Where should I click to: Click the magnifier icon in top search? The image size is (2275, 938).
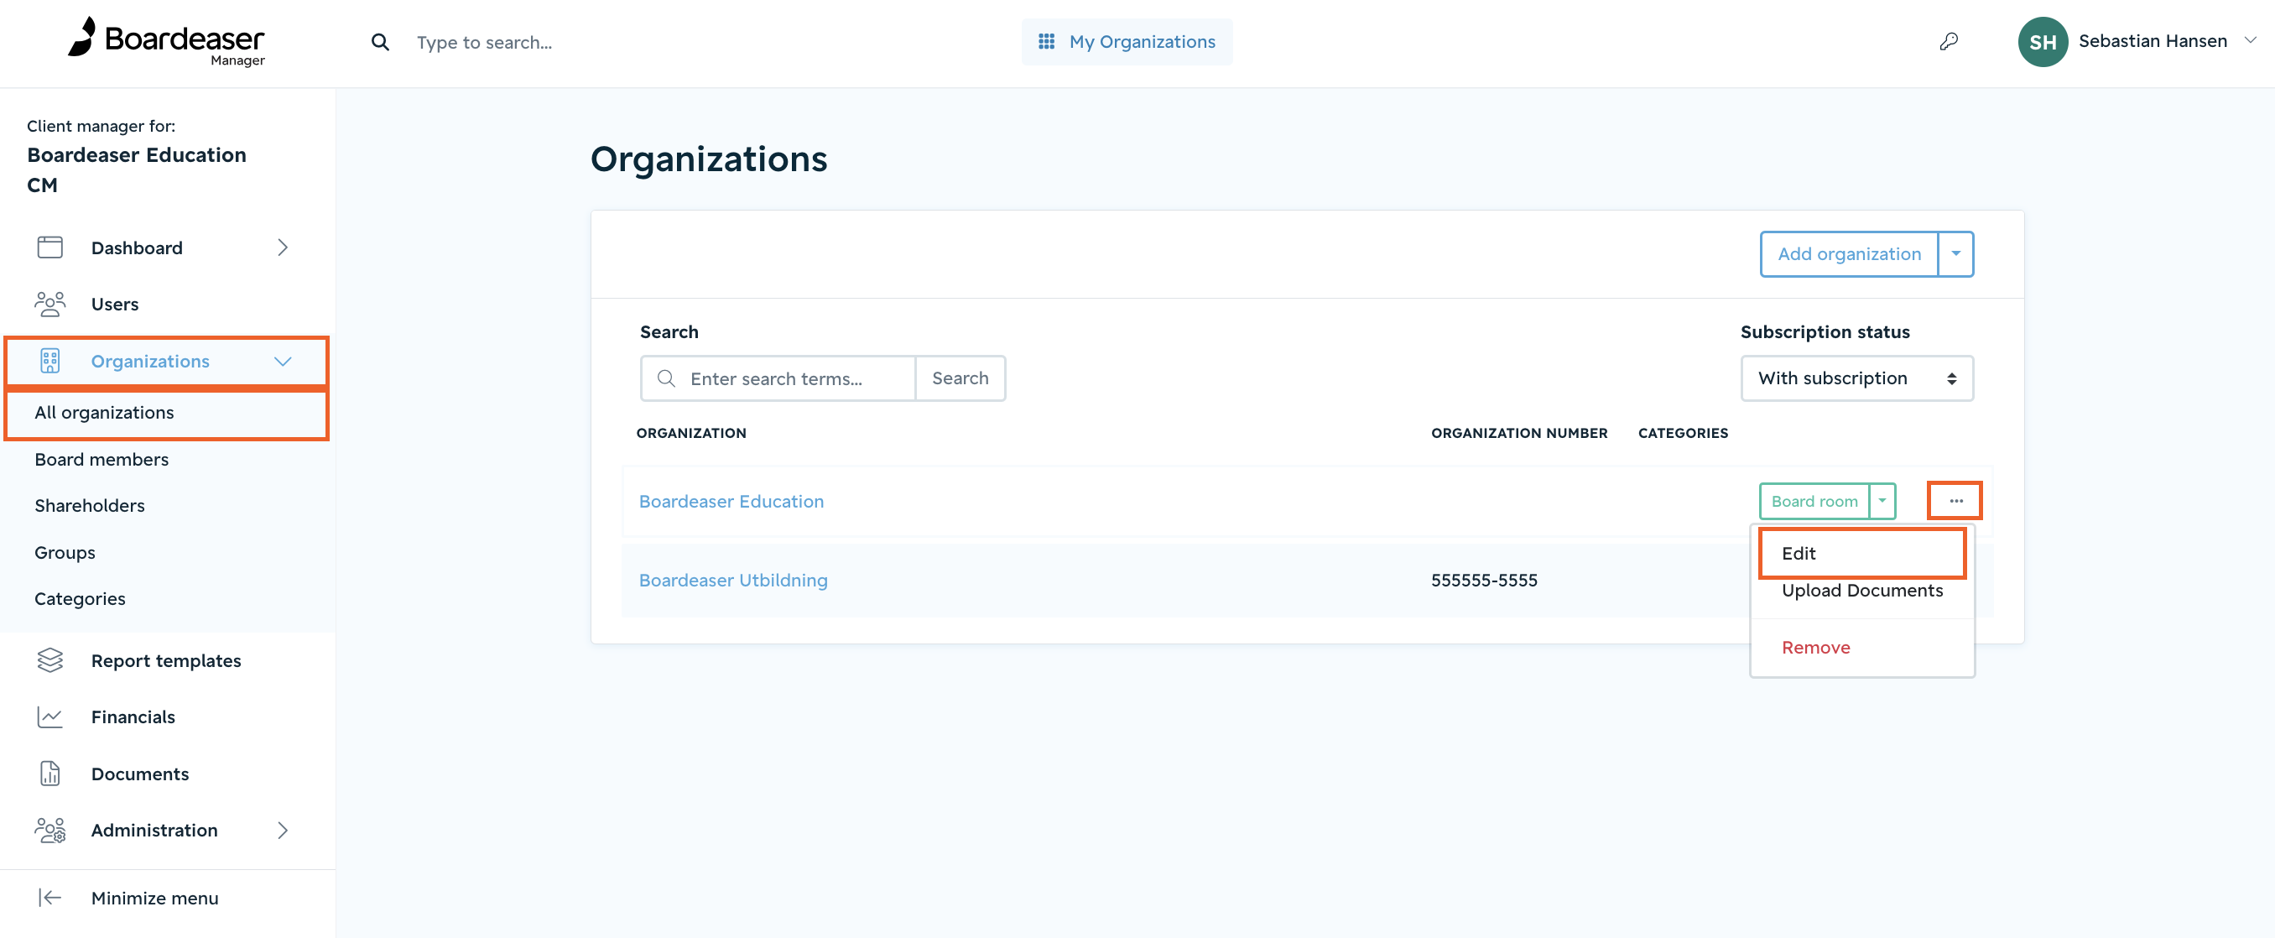380,41
